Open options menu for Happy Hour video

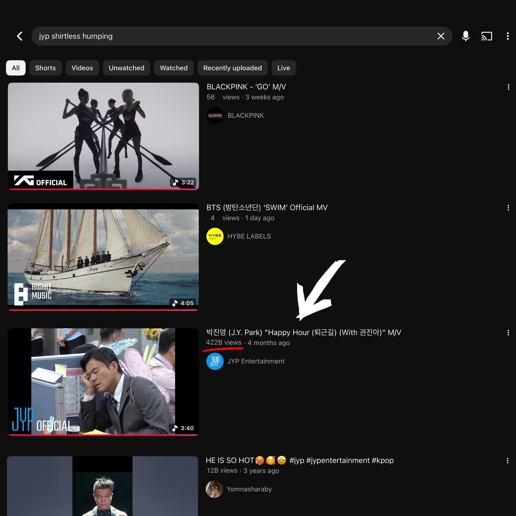pyautogui.click(x=508, y=333)
